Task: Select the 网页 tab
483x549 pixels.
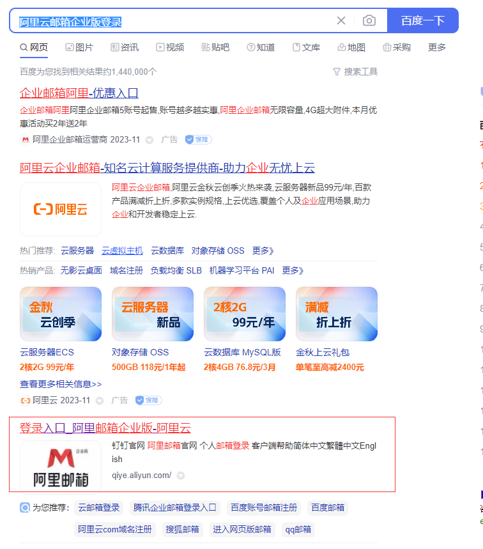Action: click(x=34, y=47)
